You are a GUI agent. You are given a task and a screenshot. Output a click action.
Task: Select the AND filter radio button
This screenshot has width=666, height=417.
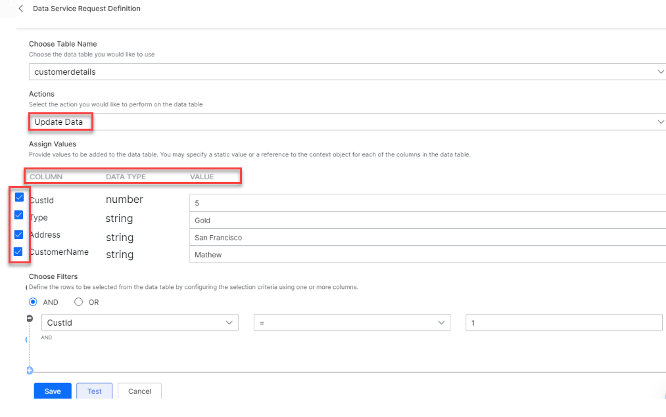pyautogui.click(x=34, y=302)
